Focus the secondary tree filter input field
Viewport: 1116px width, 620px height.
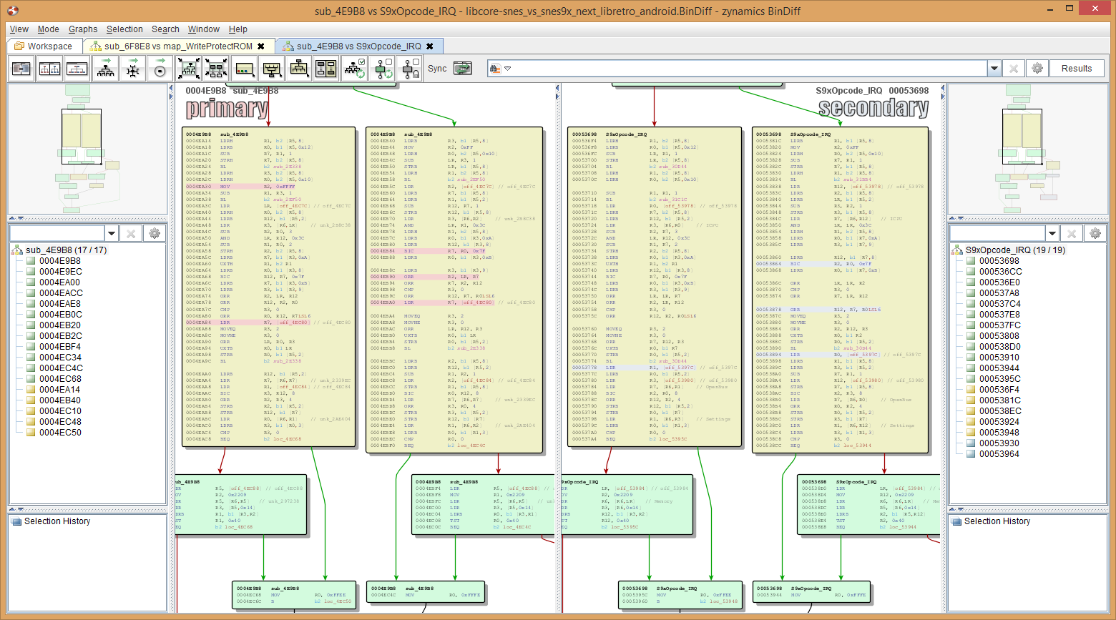click(x=998, y=233)
